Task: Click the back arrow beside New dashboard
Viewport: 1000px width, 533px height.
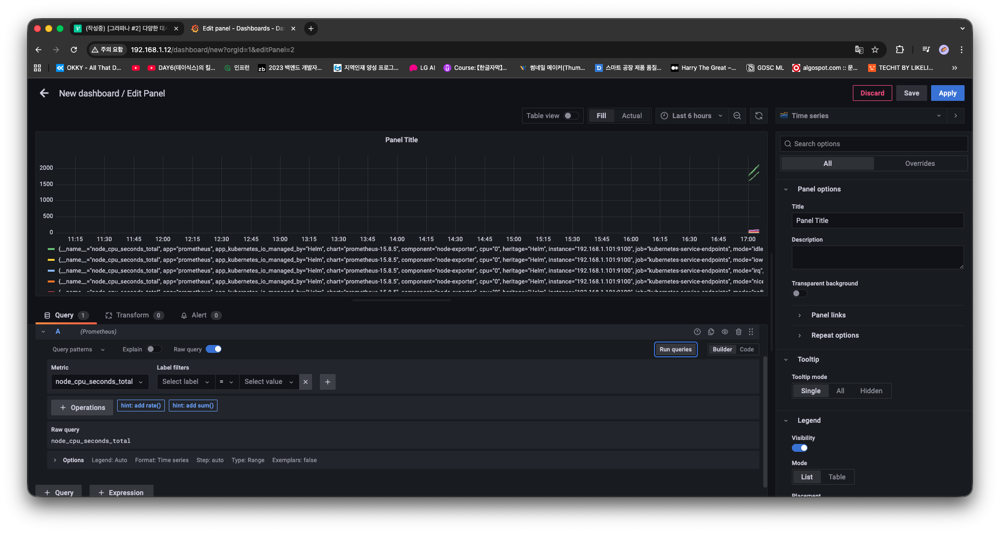Action: (x=44, y=93)
